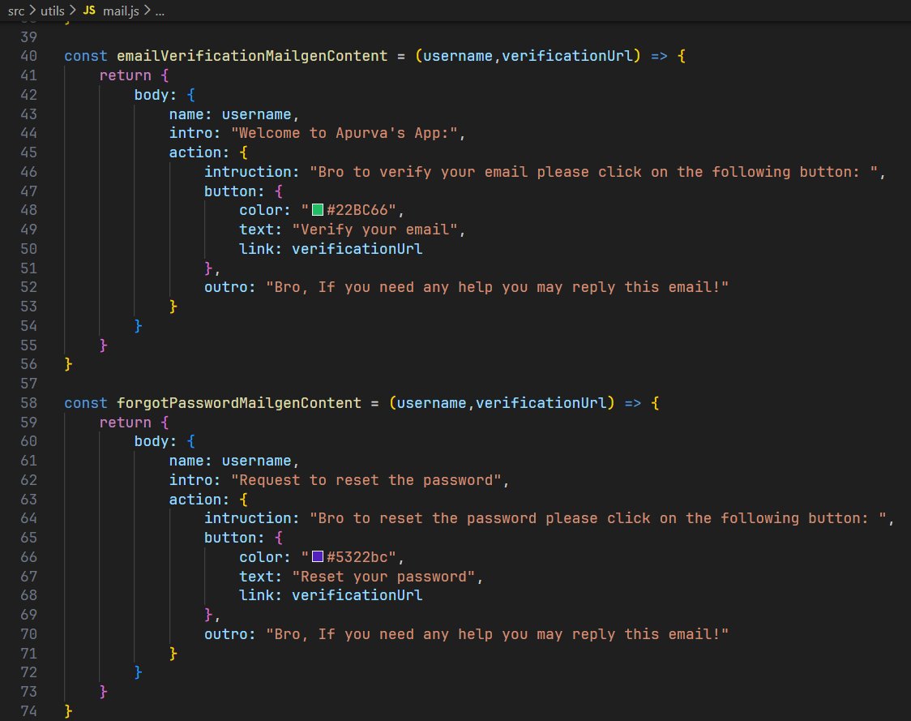Click the JS file icon in breadcrumb
This screenshot has height=721, width=911.
point(89,11)
